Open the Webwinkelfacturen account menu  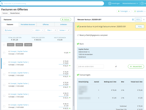130,3
